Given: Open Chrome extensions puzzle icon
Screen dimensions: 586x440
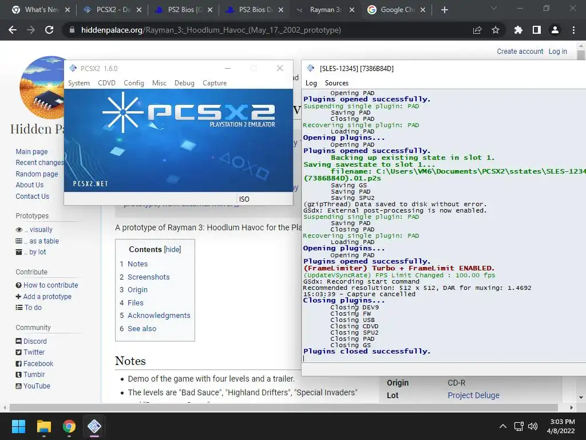Looking at the screenshot, I should pyautogui.click(x=518, y=30).
